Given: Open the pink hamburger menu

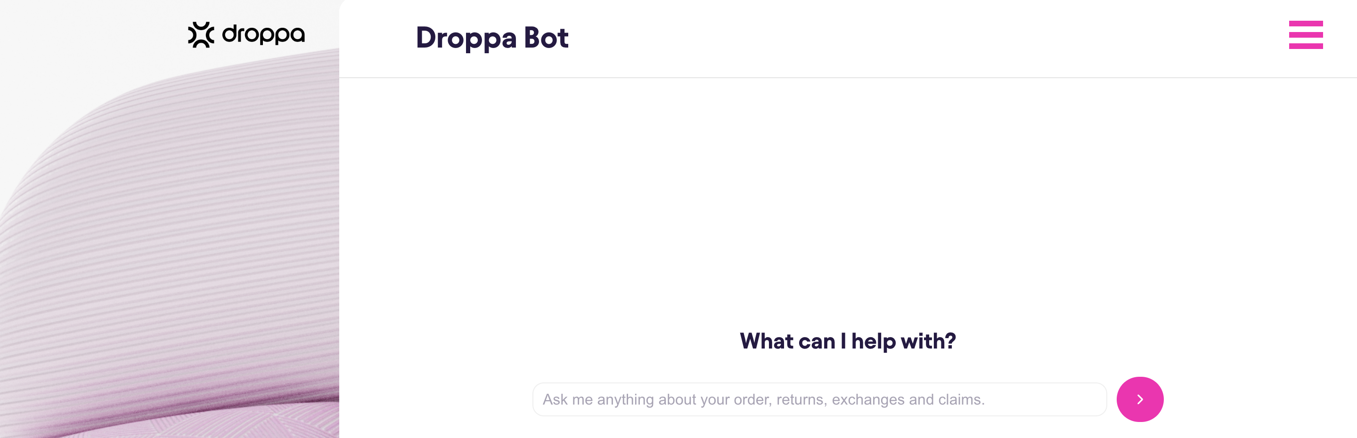Looking at the screenshot, I should (x=1305, y=35).
